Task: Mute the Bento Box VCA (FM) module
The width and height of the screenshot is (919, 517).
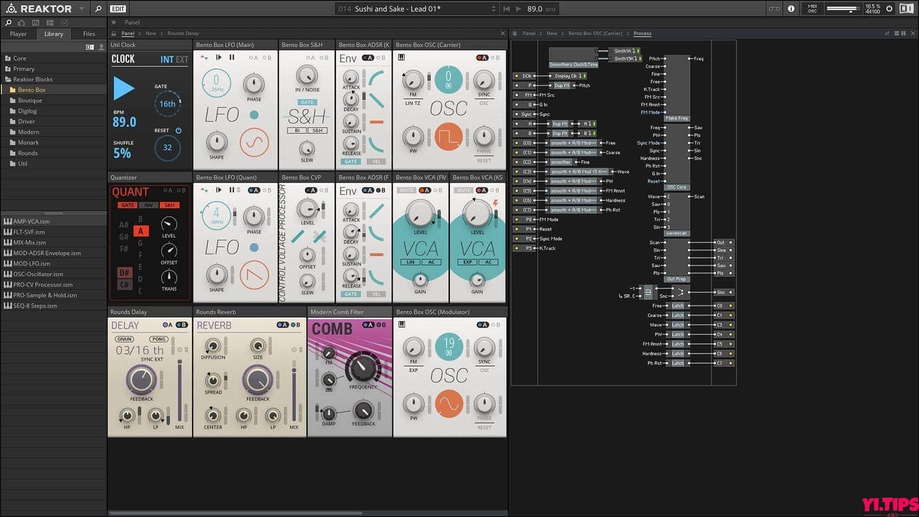Action: pos(406,190)
